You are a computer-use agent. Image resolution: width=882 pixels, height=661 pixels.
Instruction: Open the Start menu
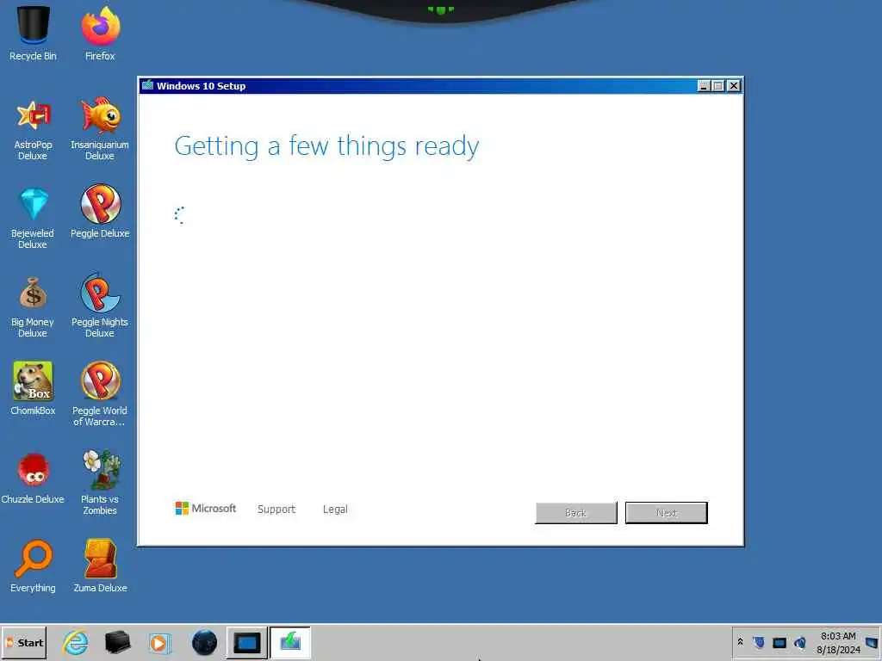pyautogui.click(x=23, y=642)
